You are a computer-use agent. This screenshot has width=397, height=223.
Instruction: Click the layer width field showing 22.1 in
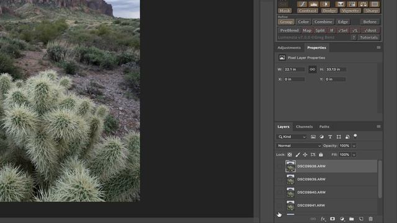point(294,69)
